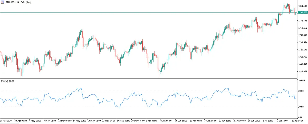Viewport: 308px width, 124px height.
Task: Click the RSI 70.00 level label
Action: tap(301, 91)
